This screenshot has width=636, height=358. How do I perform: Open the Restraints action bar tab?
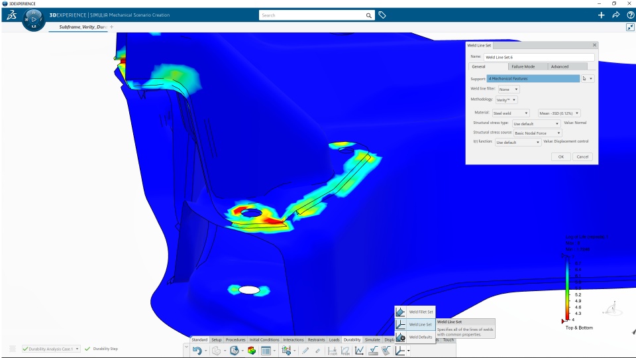pos(317,339)
